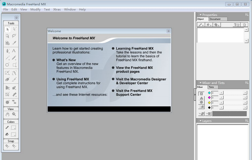Select the Scale tool

(x=8, y=73)
